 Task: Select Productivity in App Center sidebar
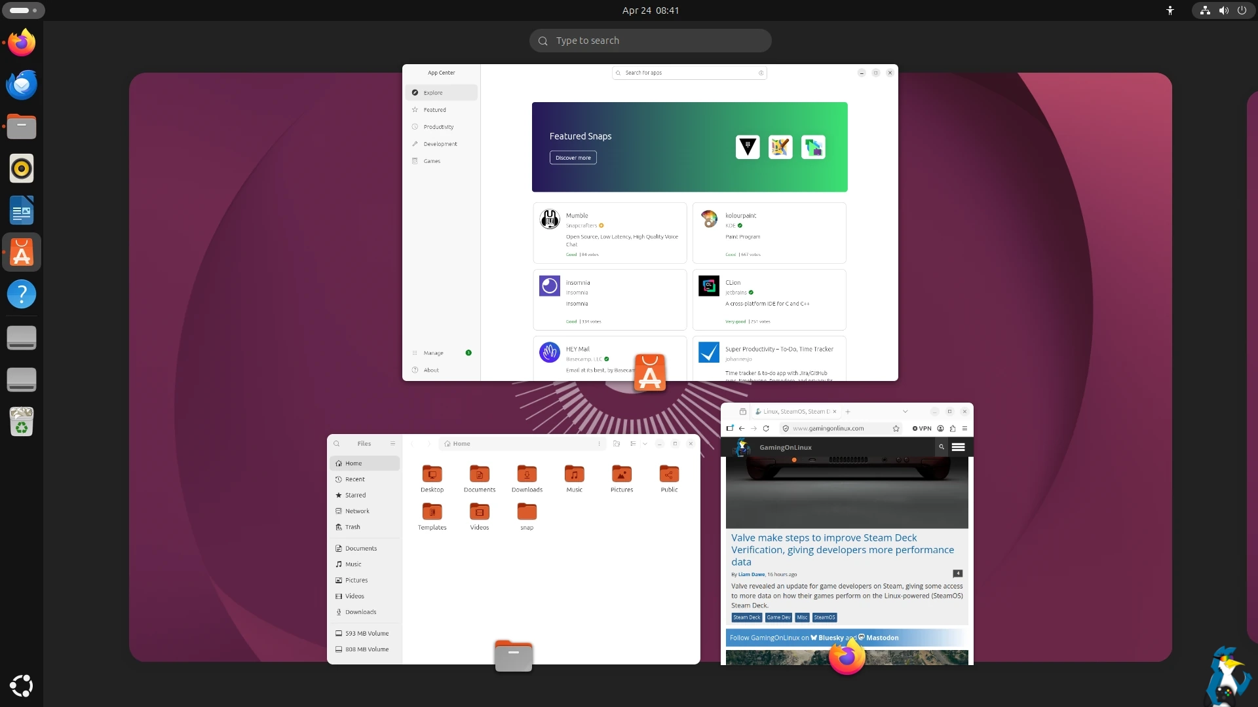(438, 127)
